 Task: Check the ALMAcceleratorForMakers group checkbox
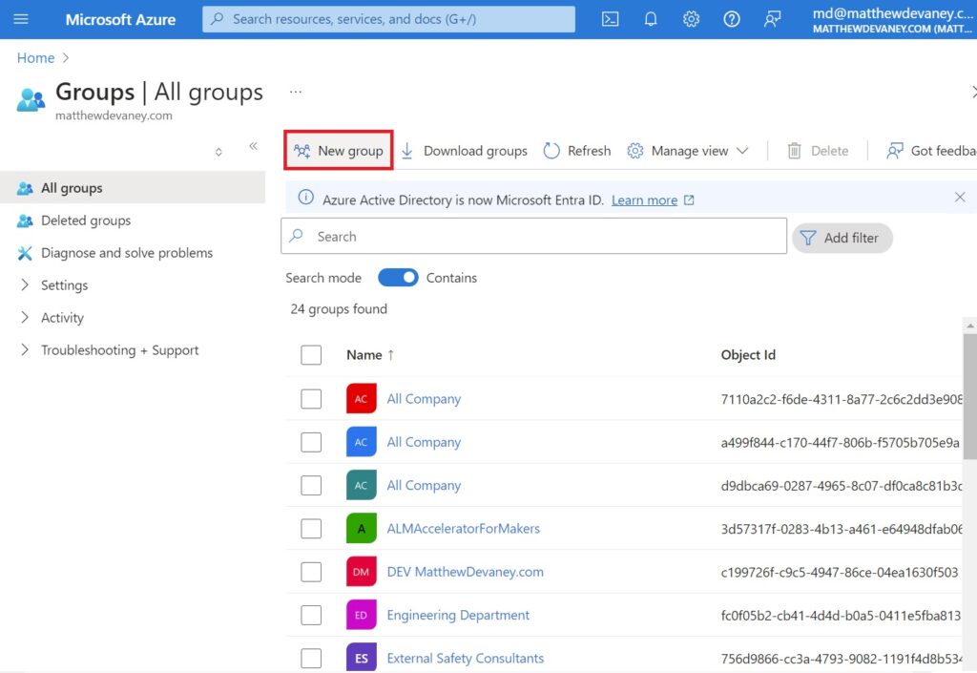pyautogui.click(x=311, y=529)
